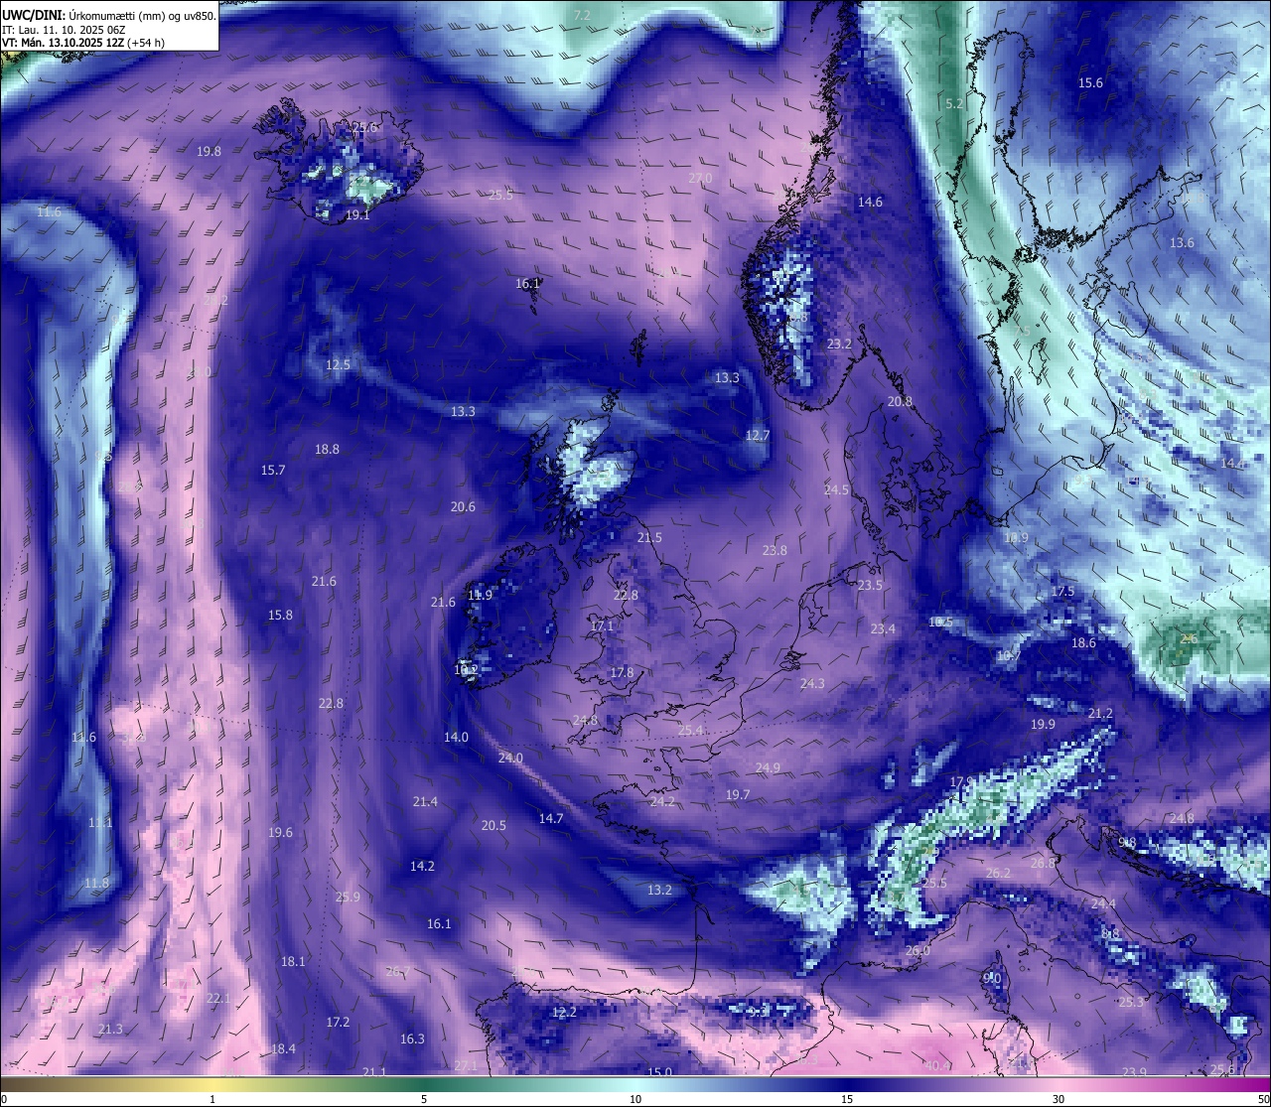This screenshot has width=1271, height=1107.
Task: Click the 18.6 value label
Action: pos(1083,642)
